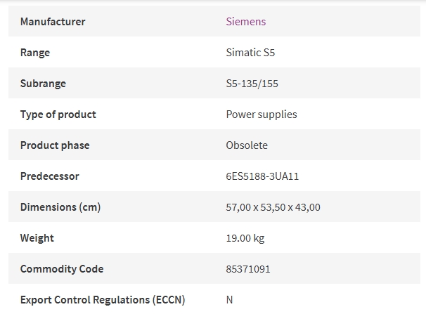Click the Subrange label

tap(43, 84)
